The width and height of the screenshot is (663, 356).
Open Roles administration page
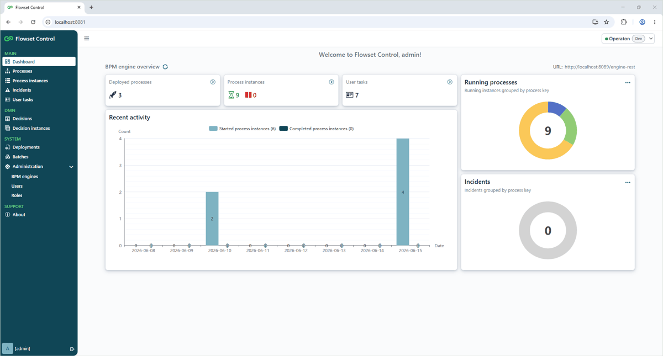[x=17, y=195]
